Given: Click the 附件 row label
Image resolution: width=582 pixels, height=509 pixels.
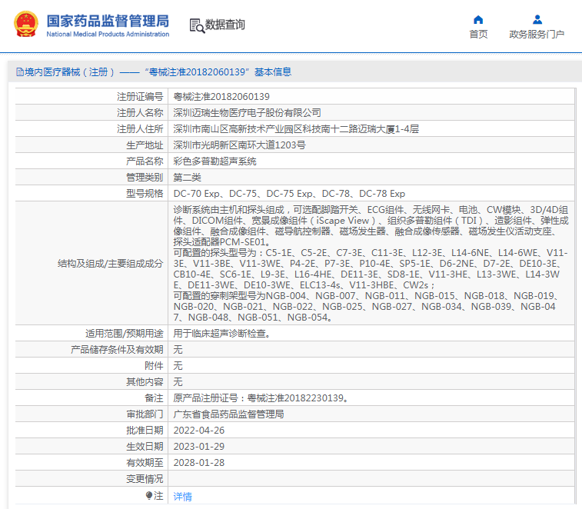Looking at the screenshot, I should click(154, 366).
